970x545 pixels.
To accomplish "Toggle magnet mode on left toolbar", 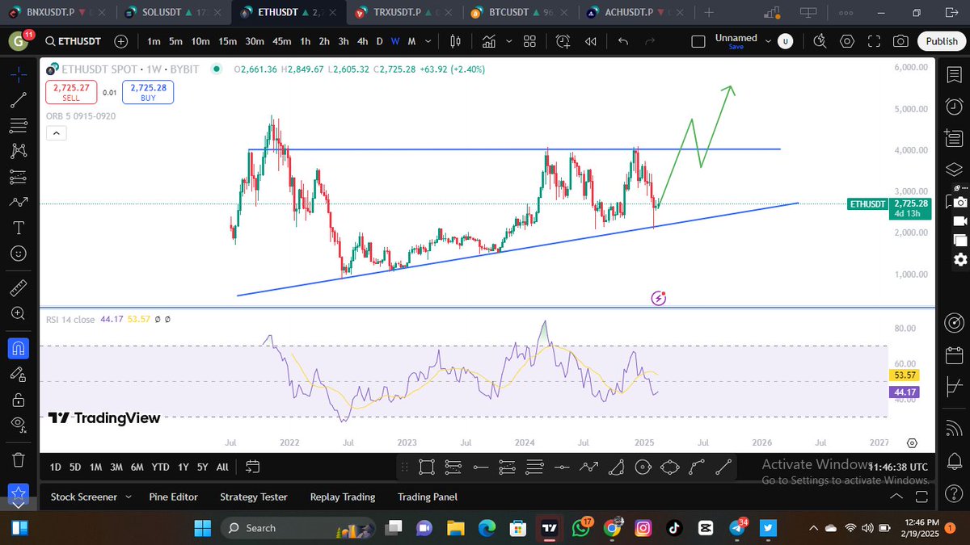I will [x=19, y=347].
